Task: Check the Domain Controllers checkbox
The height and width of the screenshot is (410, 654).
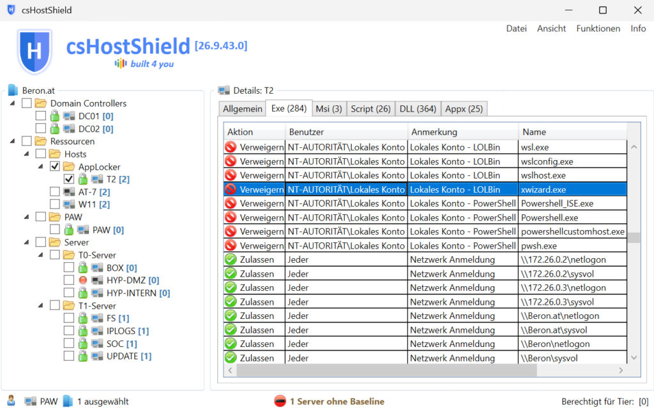Action: point(27,103)
